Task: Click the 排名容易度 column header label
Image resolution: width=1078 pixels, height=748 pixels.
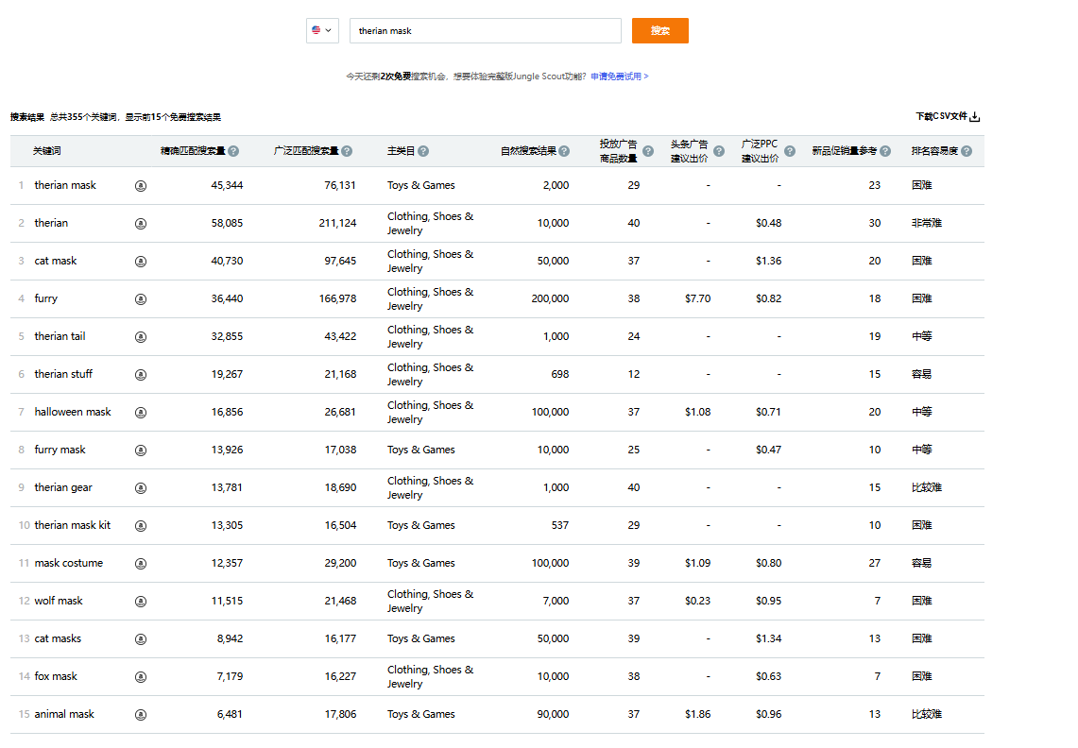Action: [x=934, y=151]
